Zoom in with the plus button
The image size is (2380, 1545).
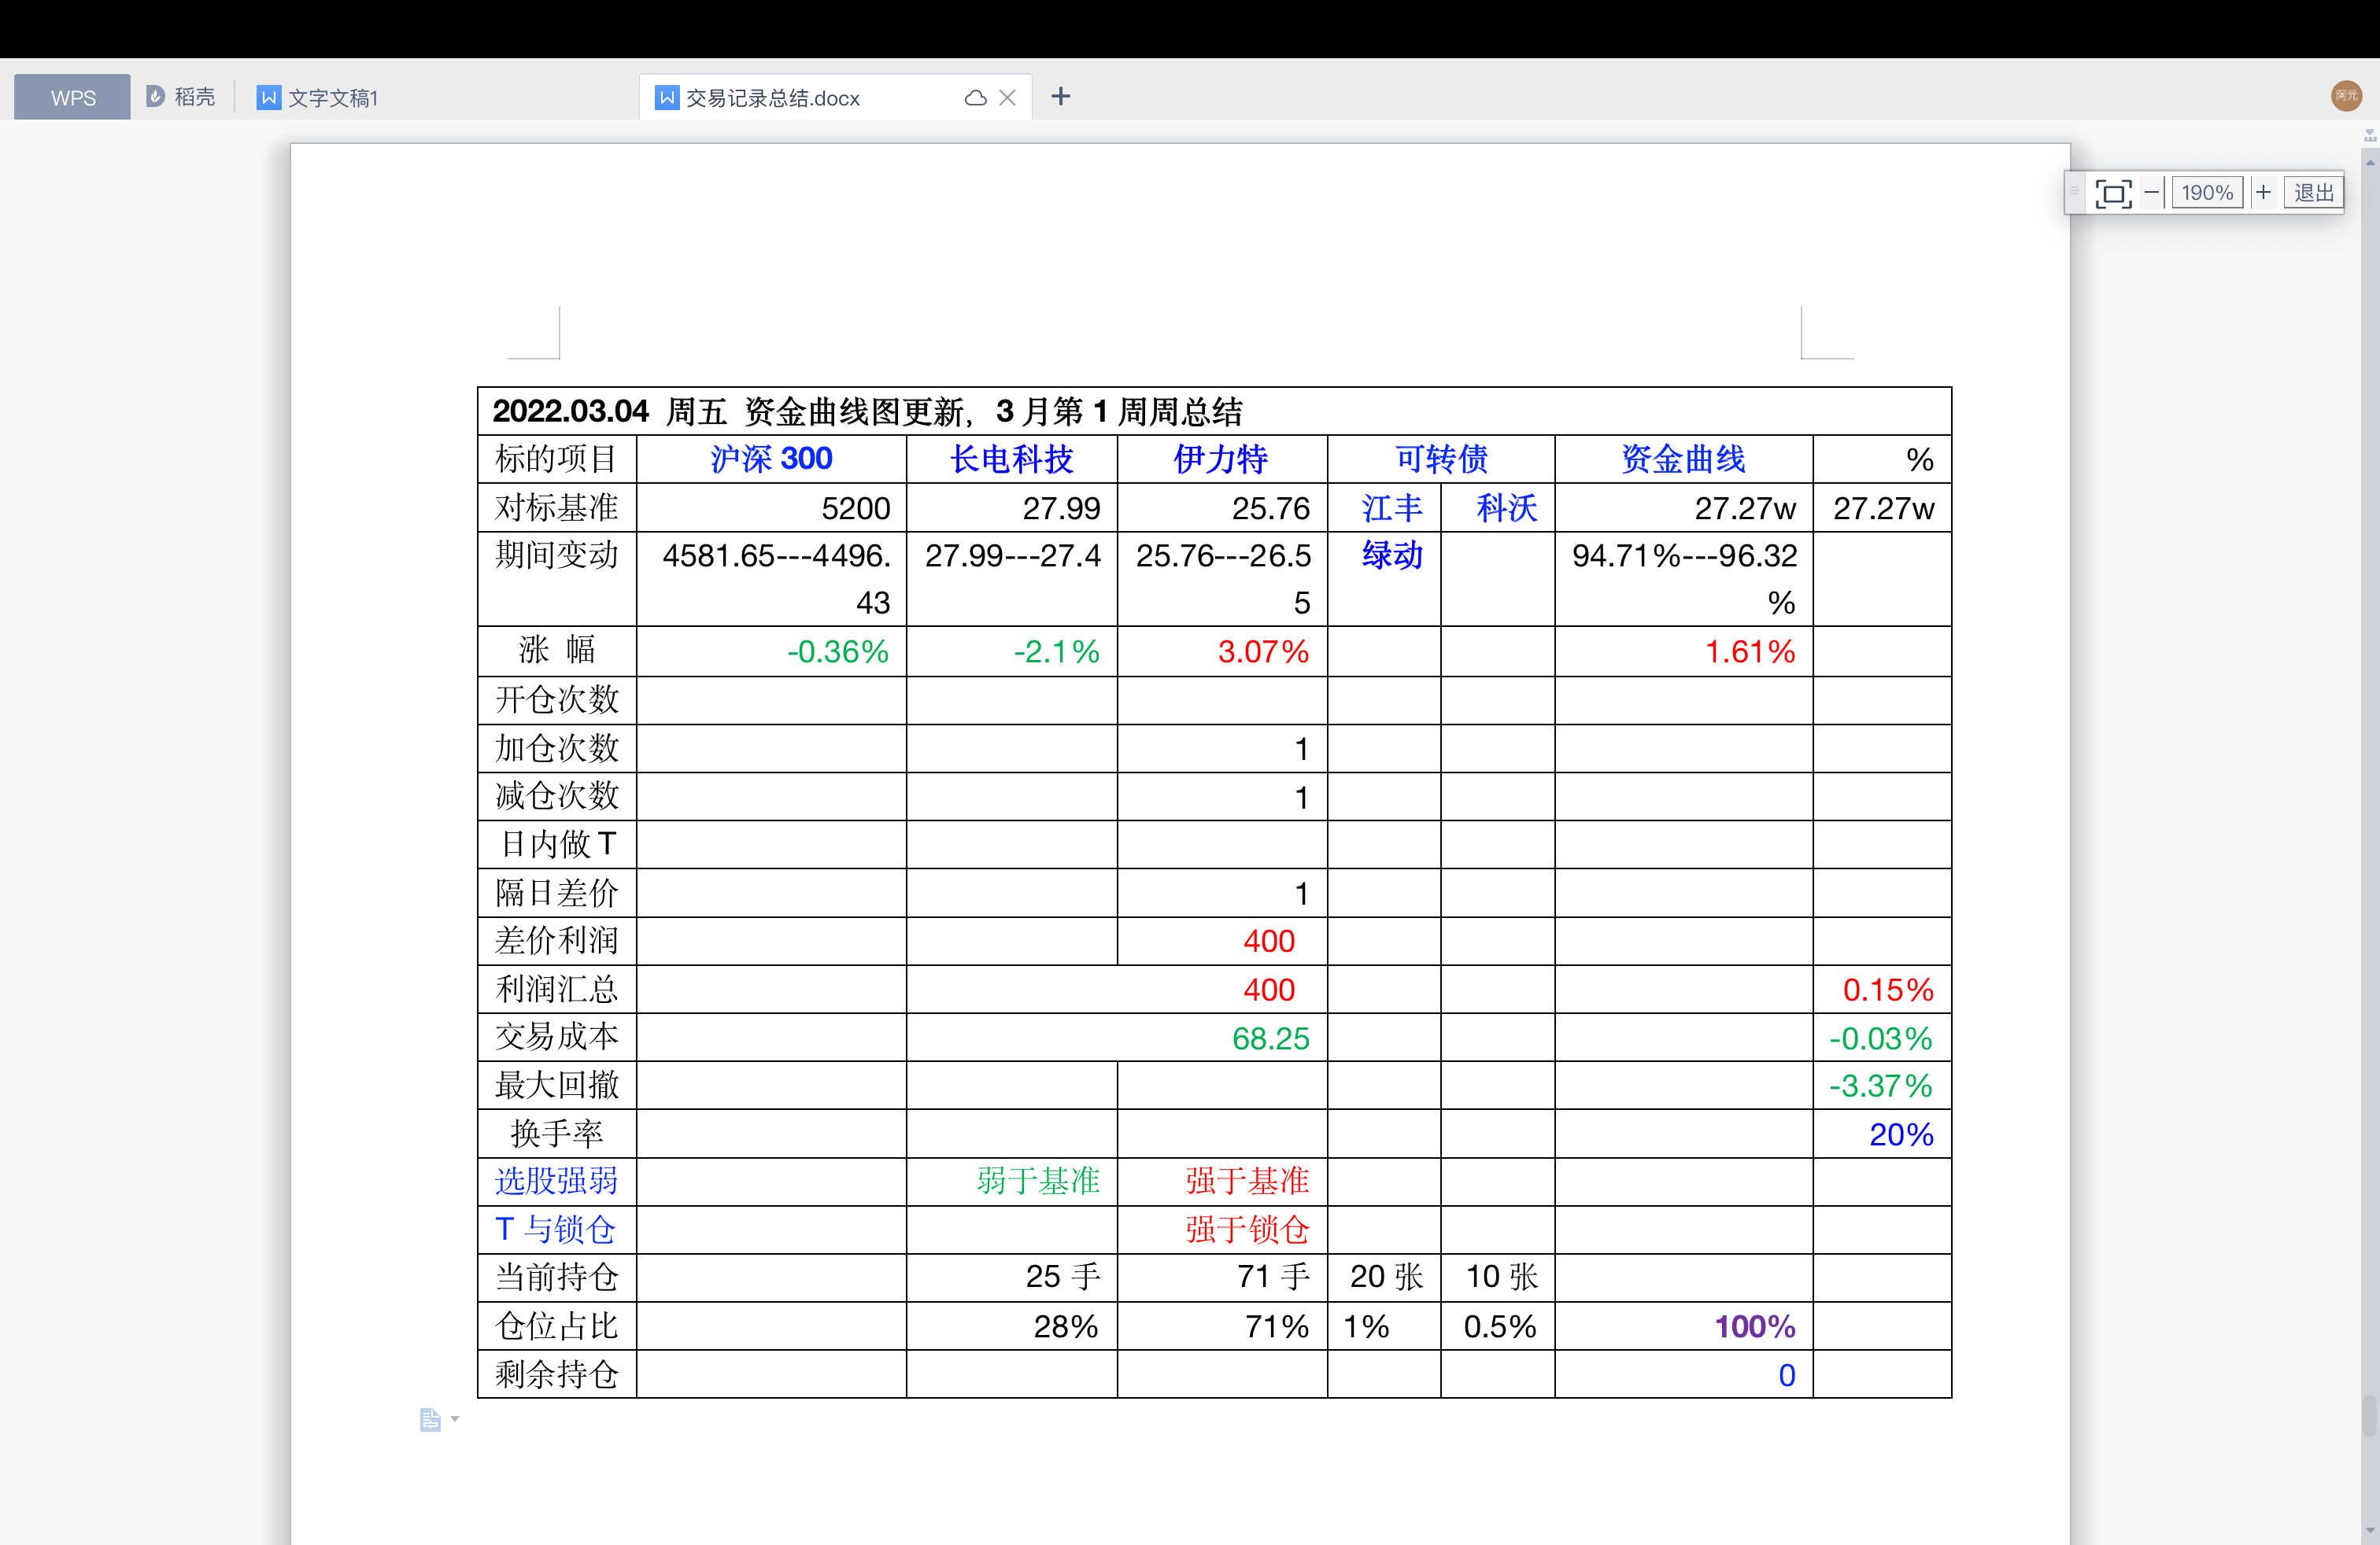(2264, 192)
